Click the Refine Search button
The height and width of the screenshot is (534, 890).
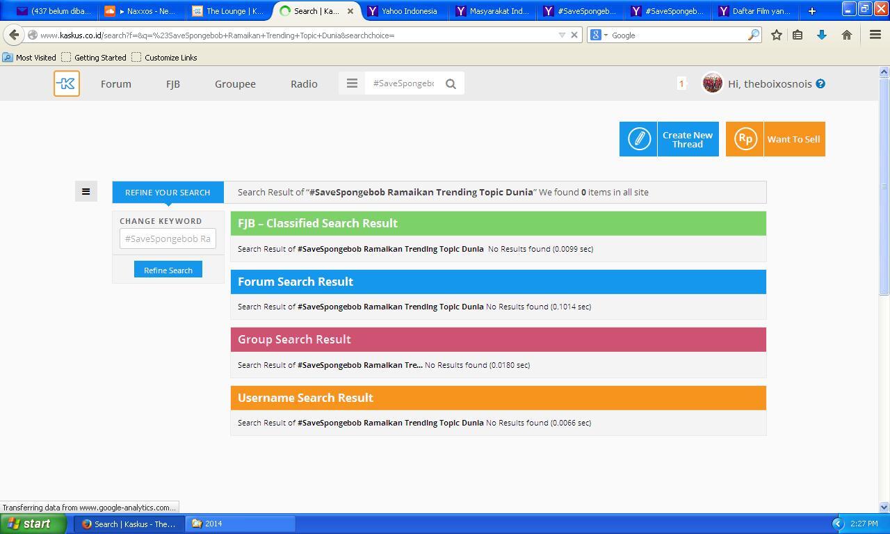click(168, 270)
